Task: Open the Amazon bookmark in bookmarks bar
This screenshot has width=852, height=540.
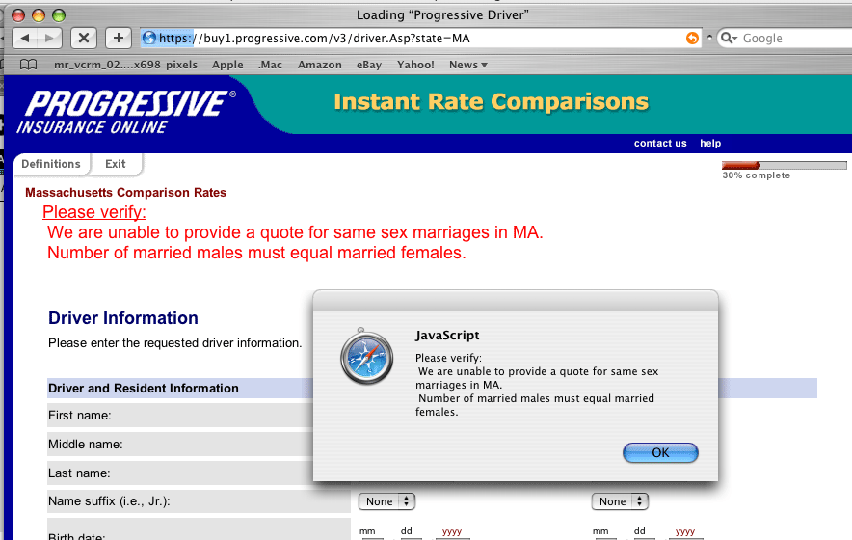Action: tap(319, 65)
